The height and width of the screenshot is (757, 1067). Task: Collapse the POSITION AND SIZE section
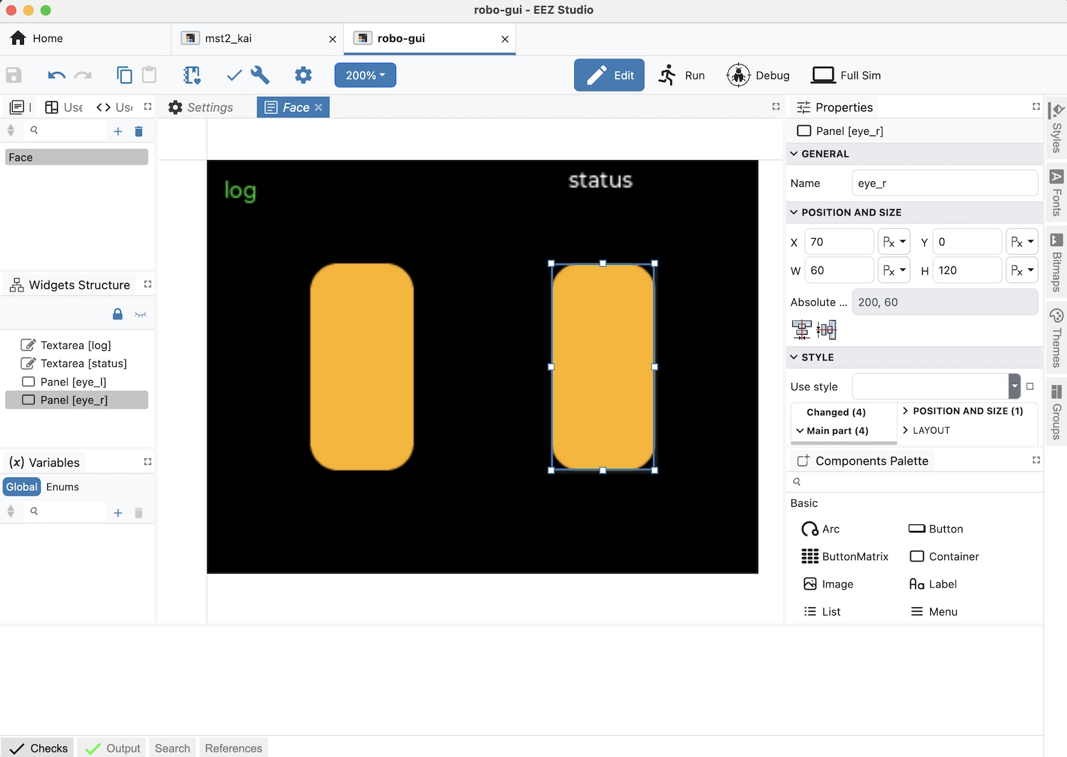click(794, 212)
